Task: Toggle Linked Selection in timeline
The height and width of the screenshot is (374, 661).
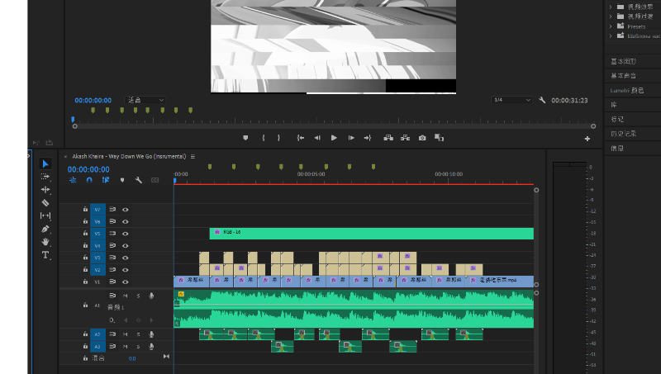Action: click(x=106, y=180)
